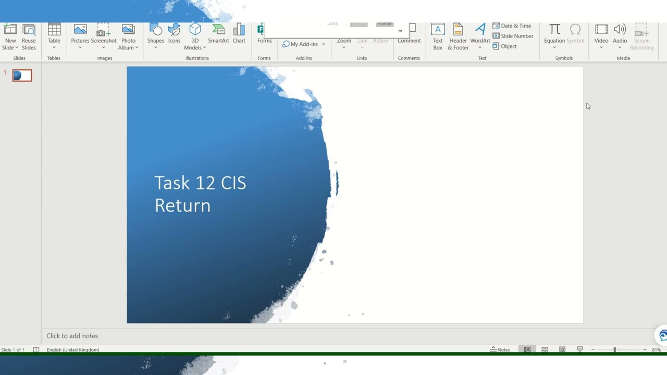Expand the Audio dropdown arrow
This screenshot has width=667, height=375.
click(x=620, y=48)
